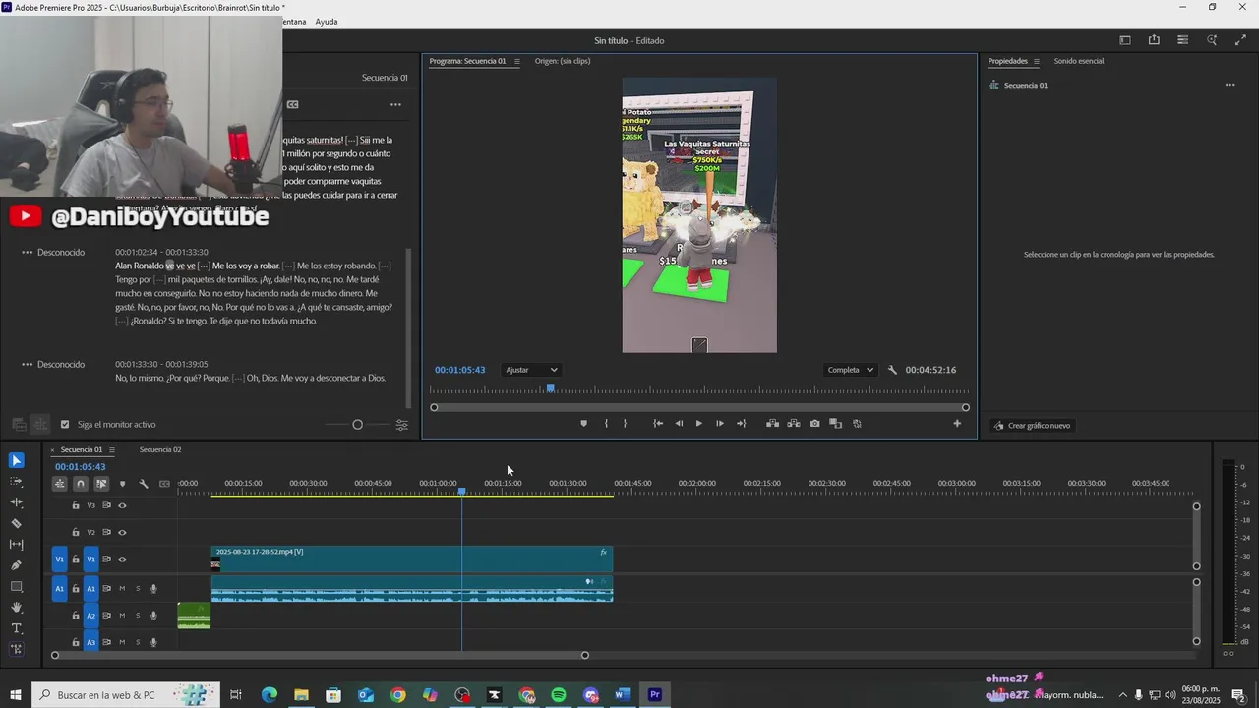Hide track V3 output eye

click(122, 505)
